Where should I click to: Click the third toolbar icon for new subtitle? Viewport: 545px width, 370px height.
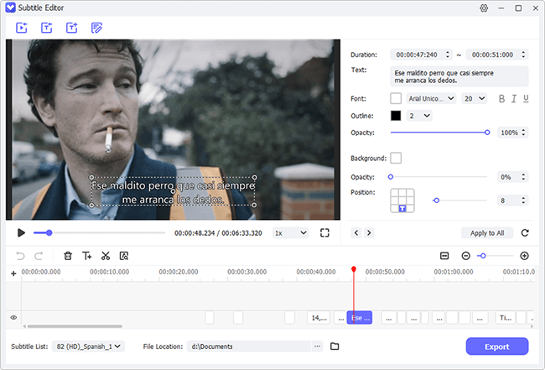point(71,28)
